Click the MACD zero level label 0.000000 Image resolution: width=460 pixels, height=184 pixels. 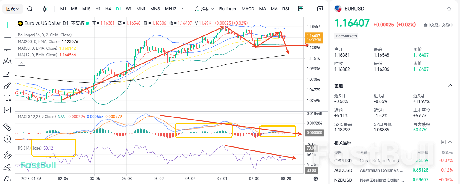(314, 133)
